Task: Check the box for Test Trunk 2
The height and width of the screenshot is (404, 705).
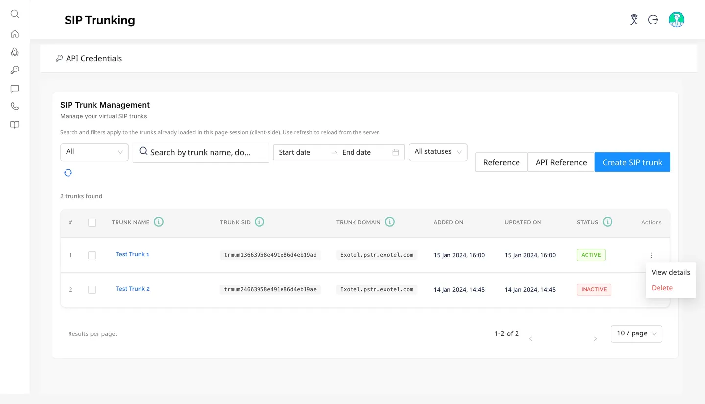Action: [x=92, y=290]
